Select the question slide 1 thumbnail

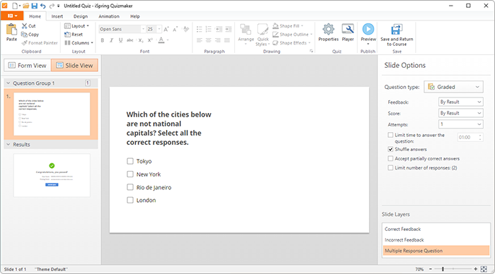click(52, 114)
